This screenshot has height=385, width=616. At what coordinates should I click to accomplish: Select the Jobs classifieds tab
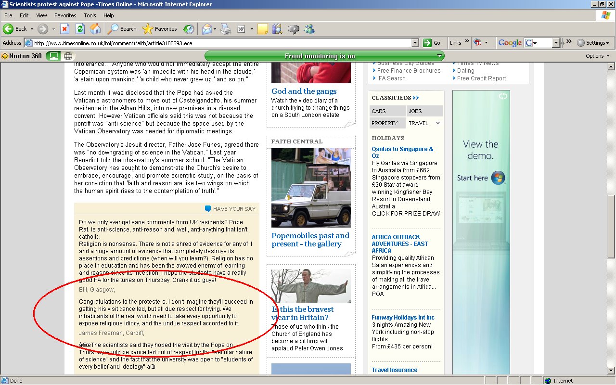[x=424, y=111]
